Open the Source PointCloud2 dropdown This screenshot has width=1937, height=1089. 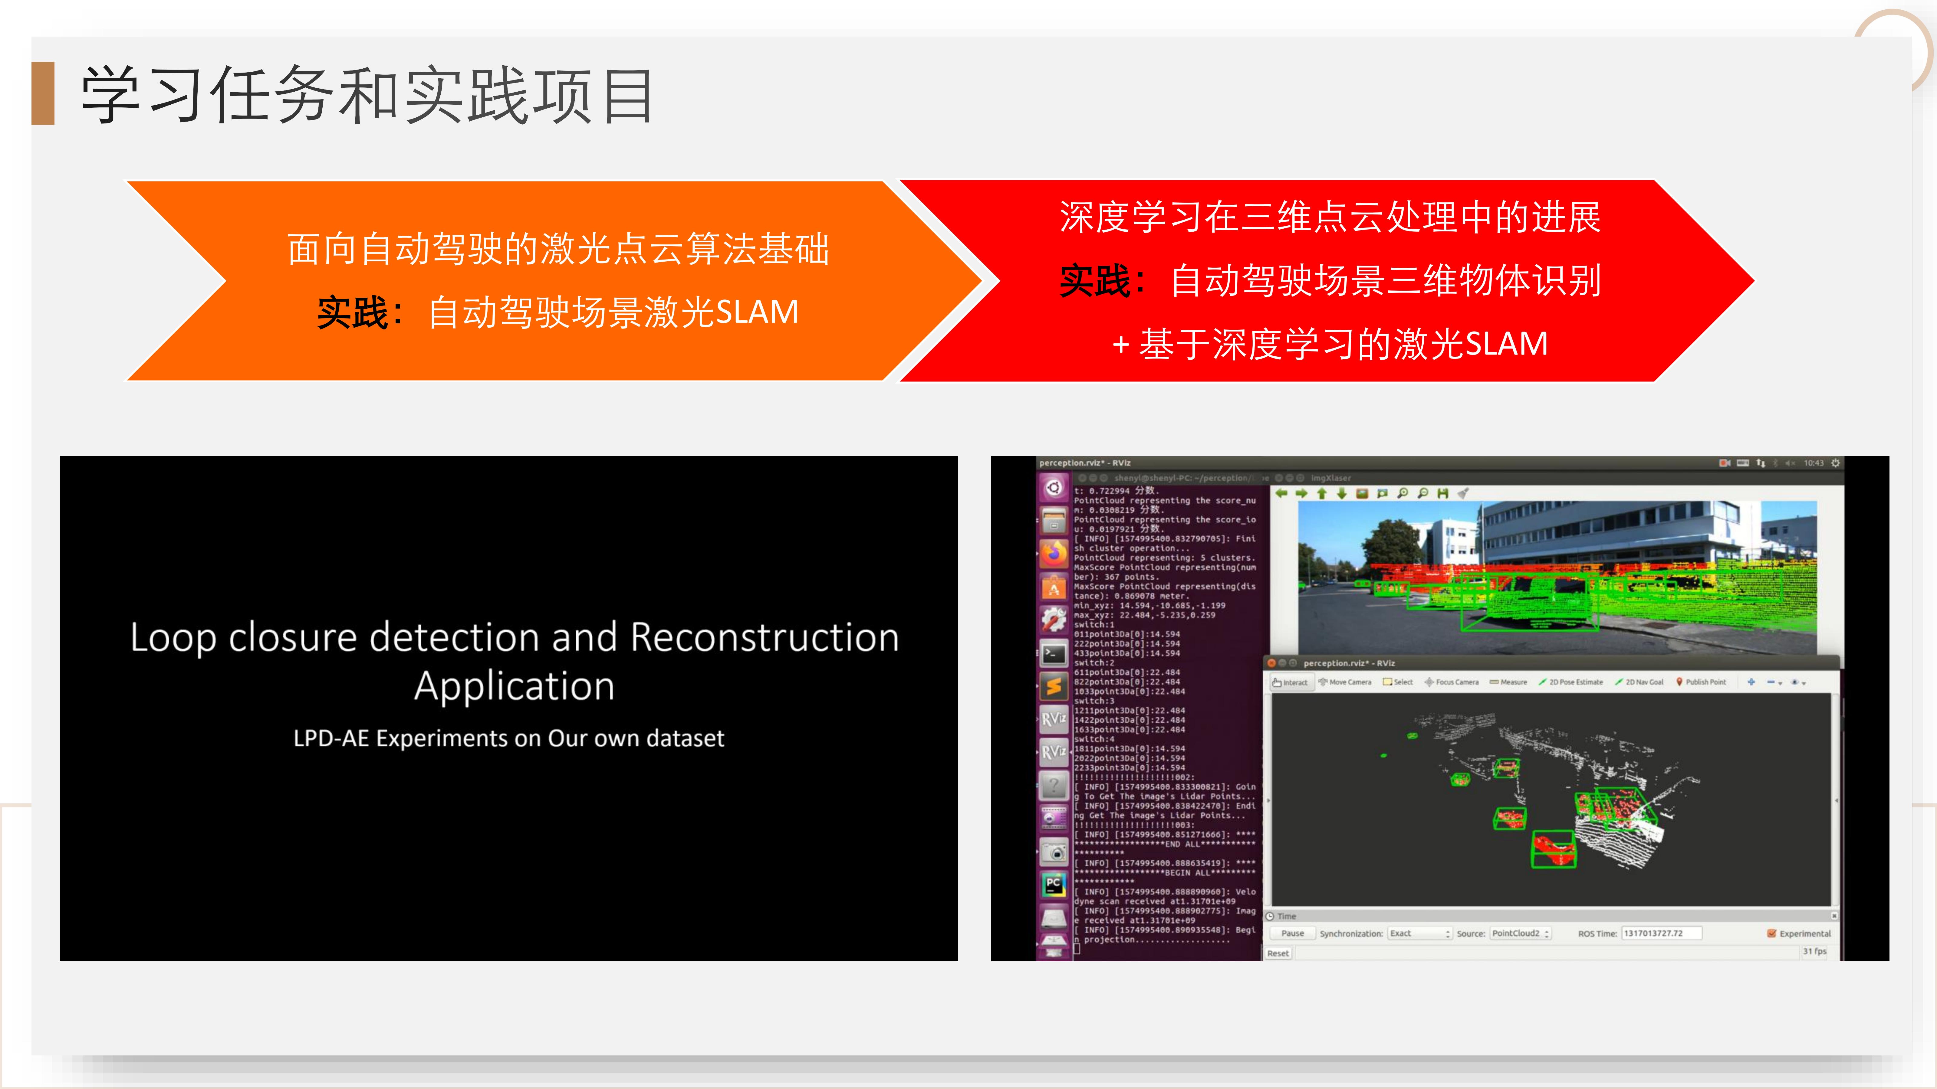[x=1521, y=934]
